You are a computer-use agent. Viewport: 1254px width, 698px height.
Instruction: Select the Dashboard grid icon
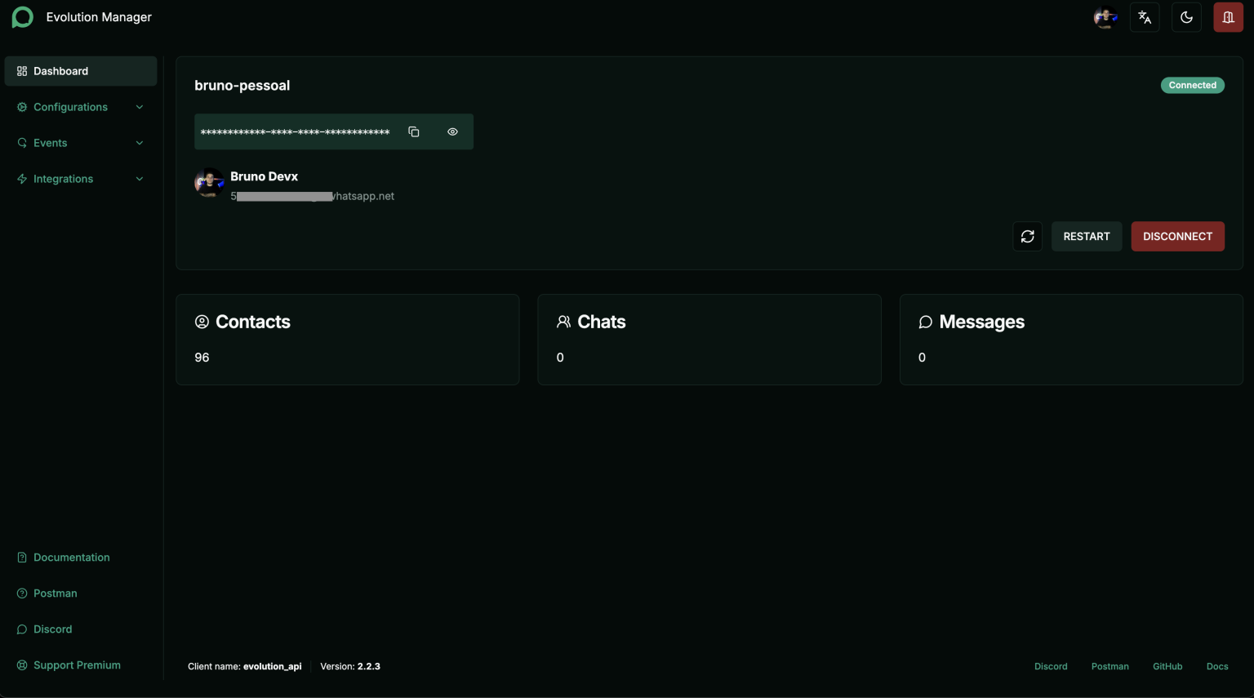pos(22,70)
